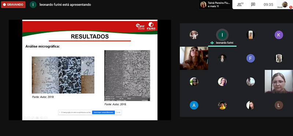Click next slide arrow in presentation controls

click(29, 118)
